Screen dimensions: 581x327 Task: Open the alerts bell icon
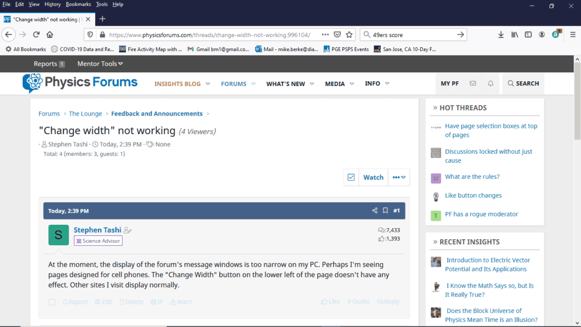tap(490, 84)
